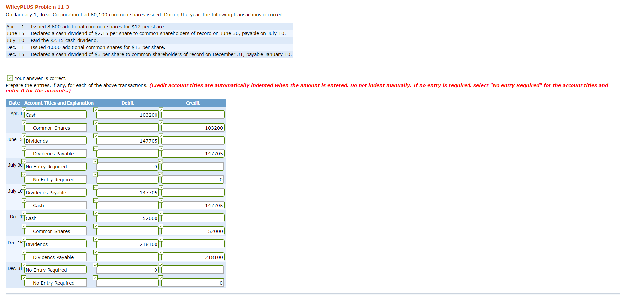Open the Dec. 15 Dividends account title selector
624x295 pixels.
(55, 244)
